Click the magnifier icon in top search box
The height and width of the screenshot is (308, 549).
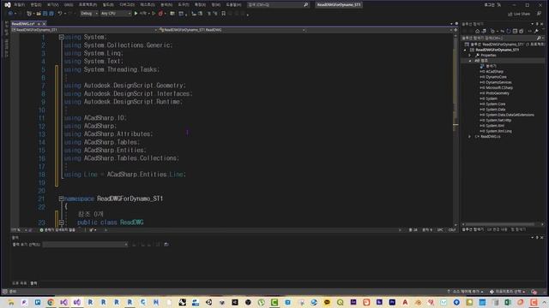pyautogui.click(x=305, y=5)
